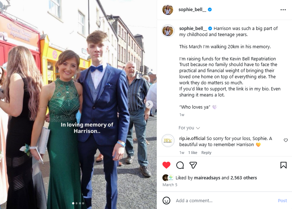Like the rip.ie.official comment heart
This screenshot has width=292, height=209.
286,140
